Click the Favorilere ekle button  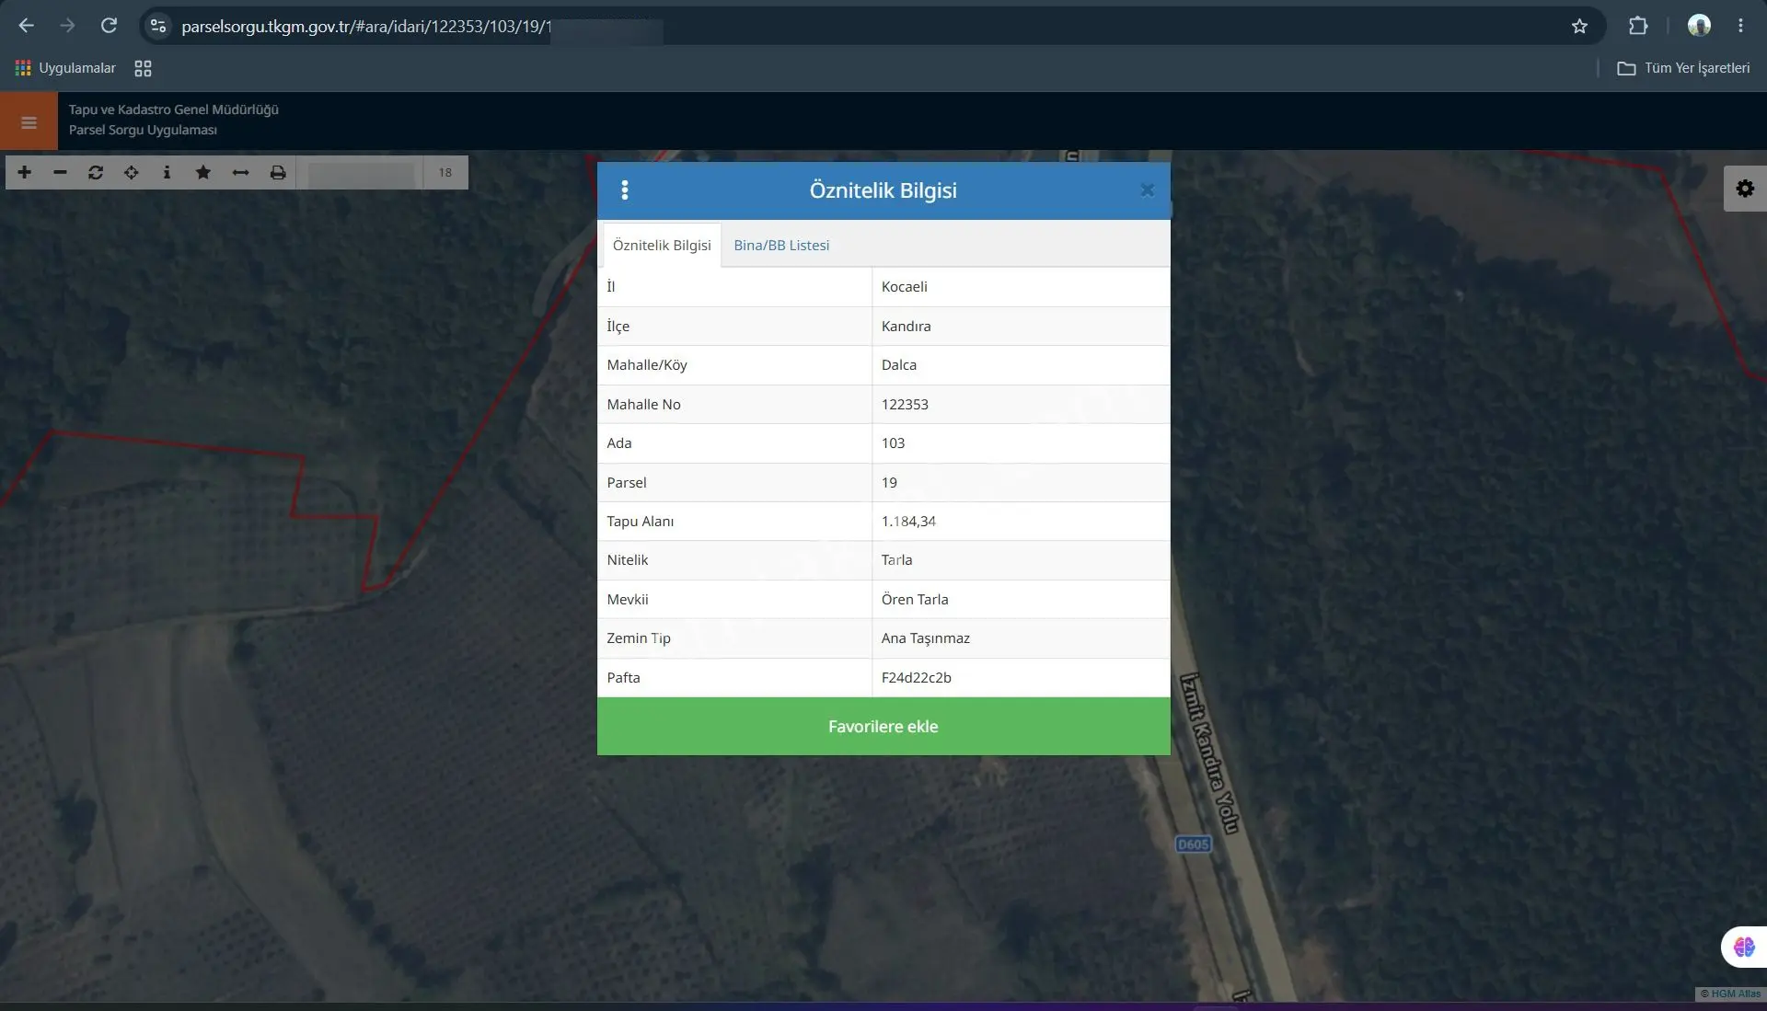point(883,727)
